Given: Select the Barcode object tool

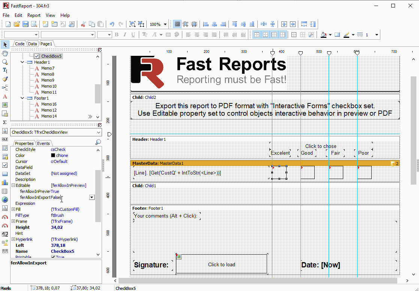Looking at the screenshot, I should pyautogui.click(x=5, y=251).
